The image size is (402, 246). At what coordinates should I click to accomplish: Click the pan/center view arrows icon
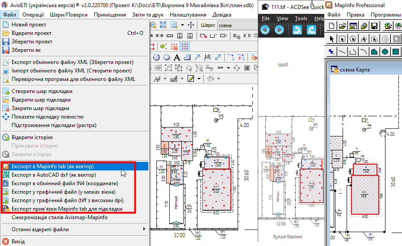click(x=191, y=25)
